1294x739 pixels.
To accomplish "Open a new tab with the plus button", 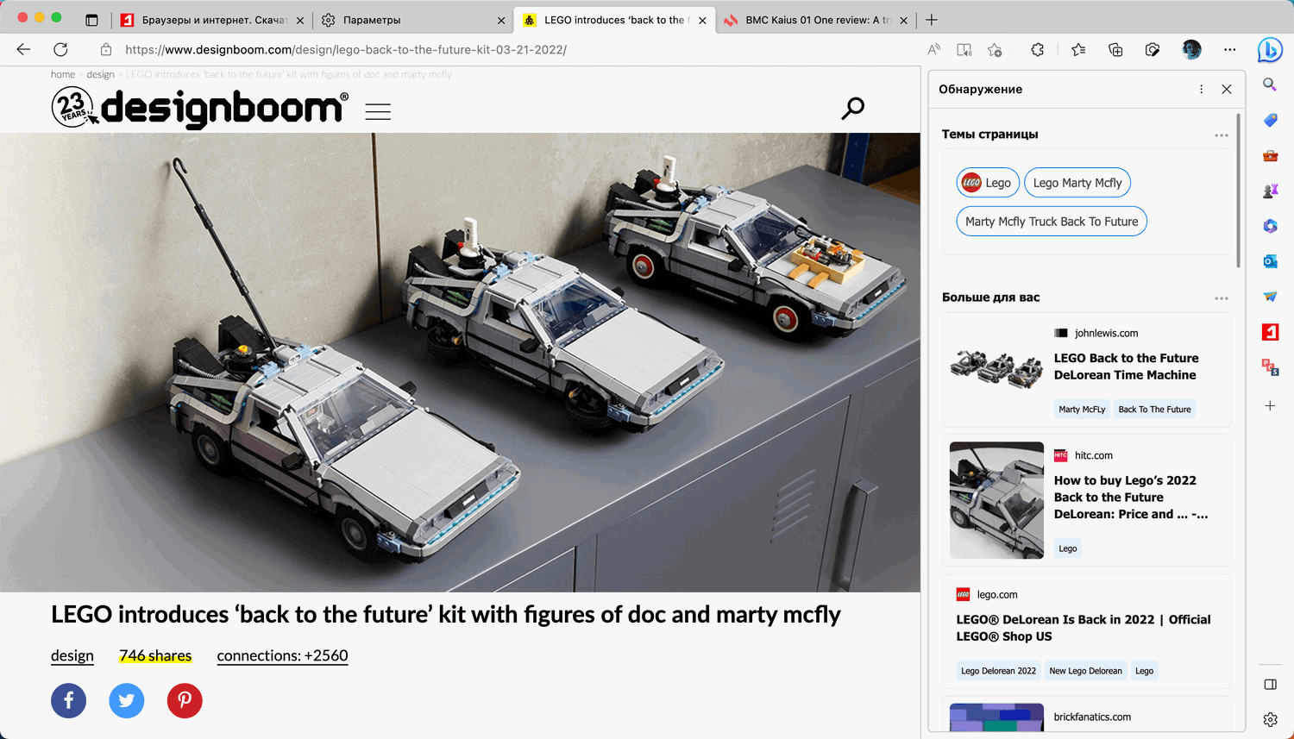I will click(932, 20).
